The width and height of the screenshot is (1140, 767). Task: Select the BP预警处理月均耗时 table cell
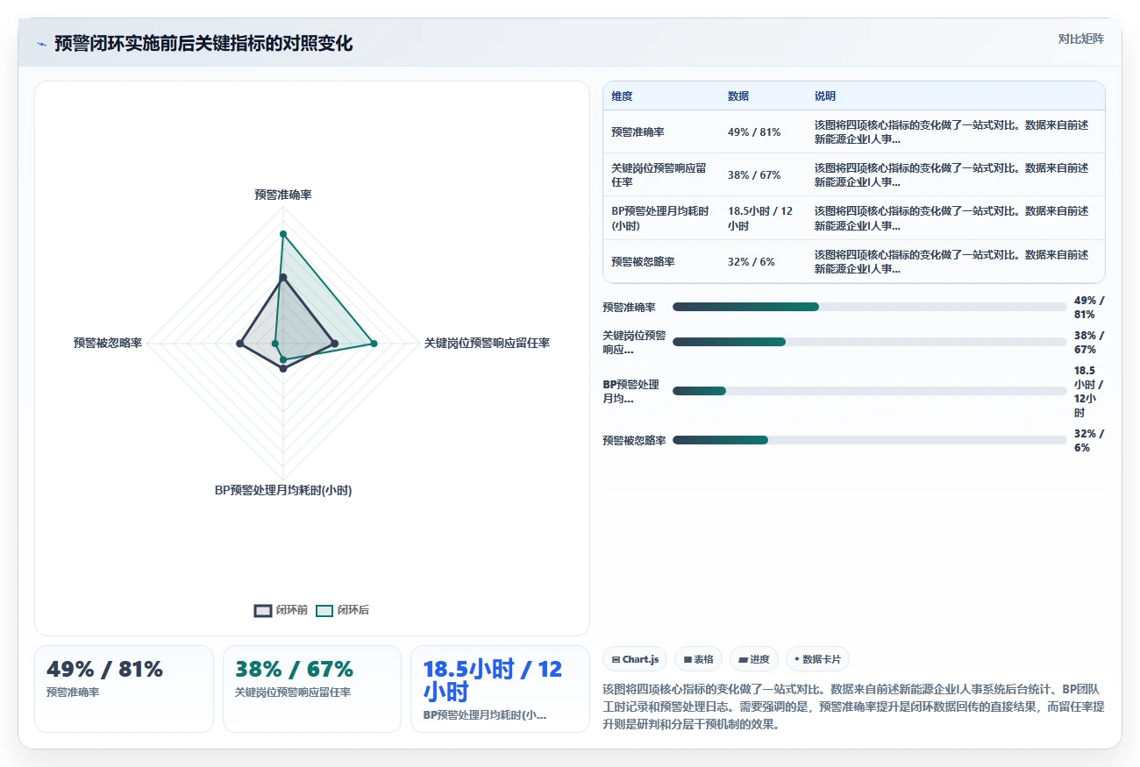(x=661, y=218)
